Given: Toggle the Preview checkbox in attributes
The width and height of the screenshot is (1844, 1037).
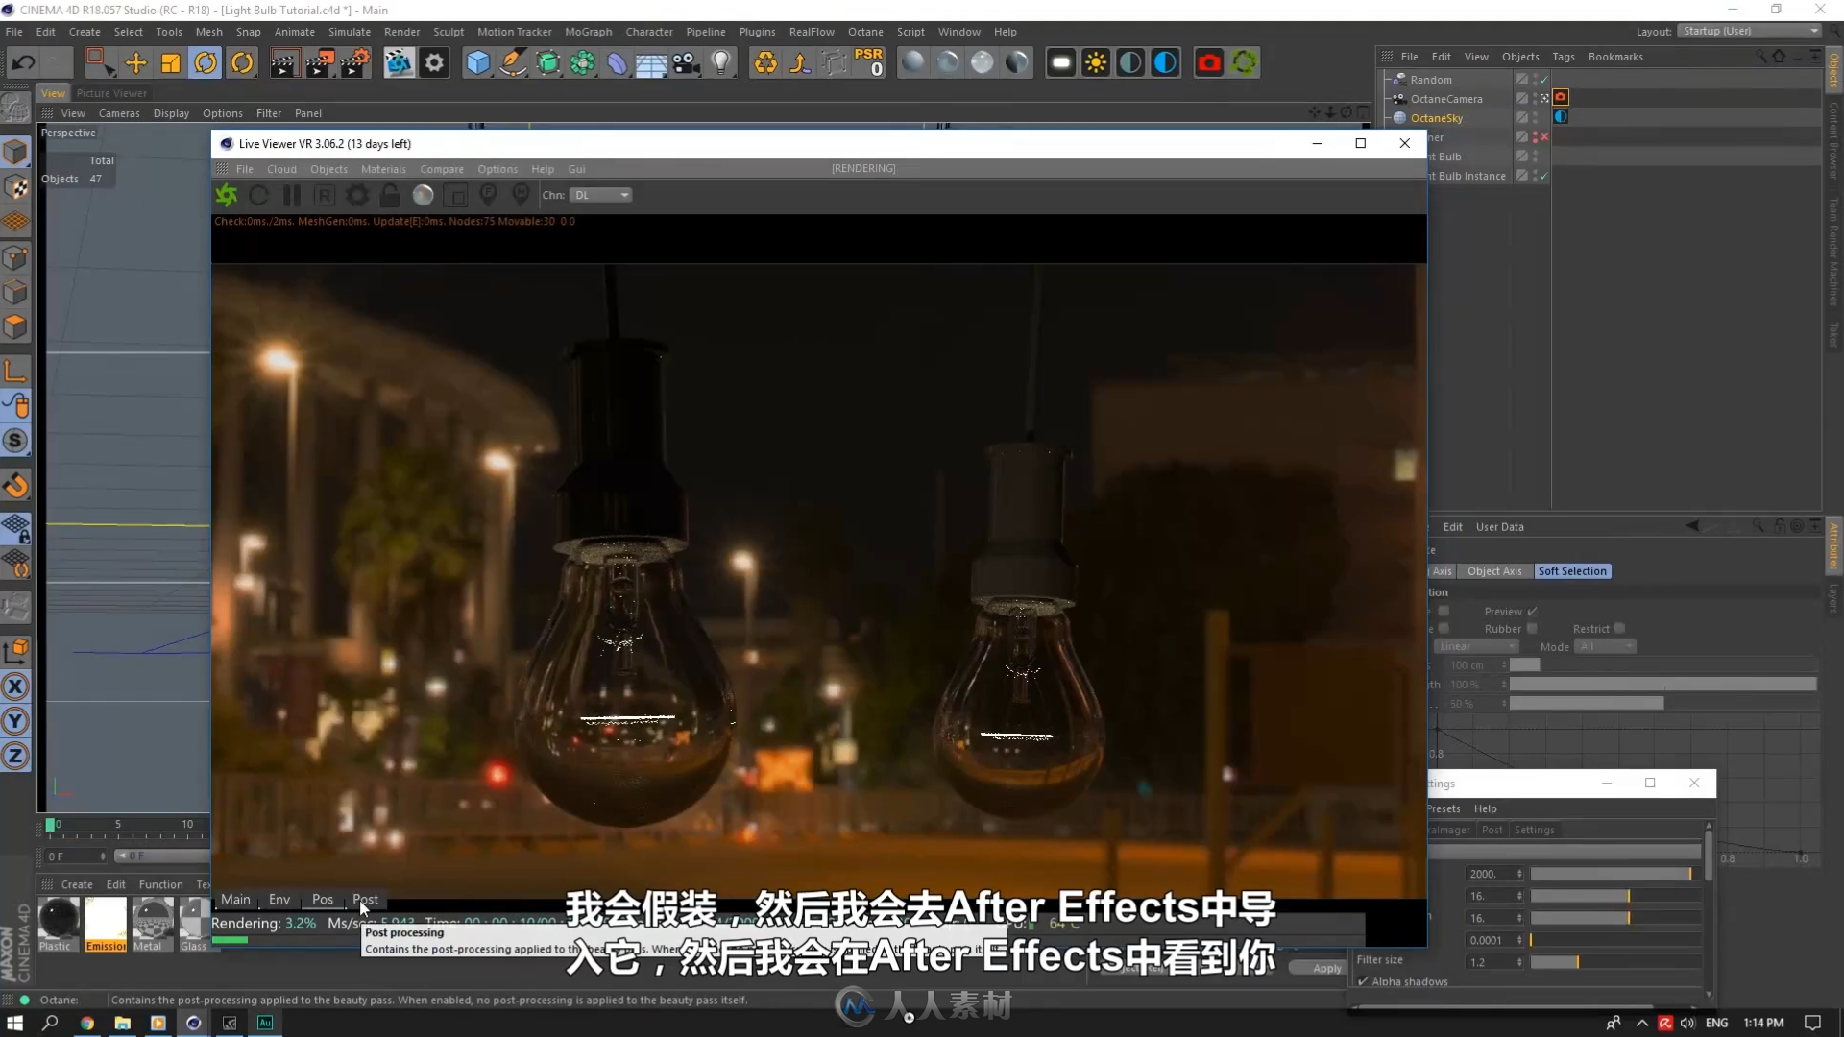Looking at the screenshot, I should (x=1533, y=612).
